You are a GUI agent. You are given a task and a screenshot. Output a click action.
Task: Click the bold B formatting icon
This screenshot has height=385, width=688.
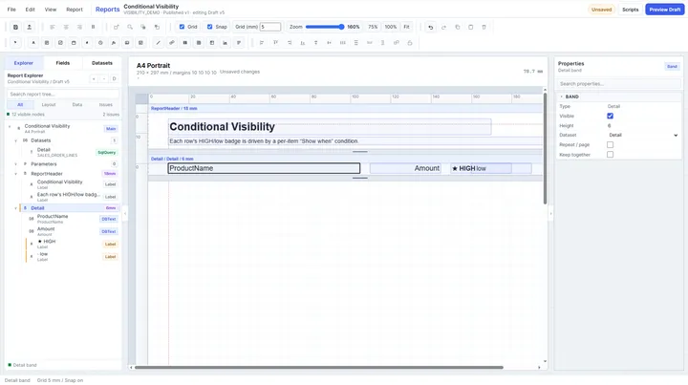pos(93,27)
